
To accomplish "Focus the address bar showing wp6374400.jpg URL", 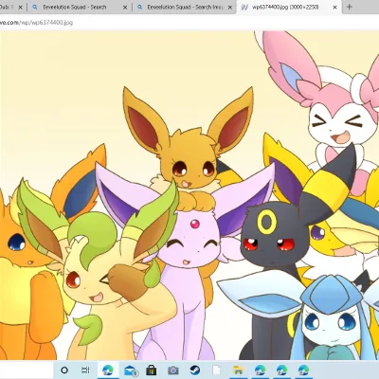I will coord(189,23).
